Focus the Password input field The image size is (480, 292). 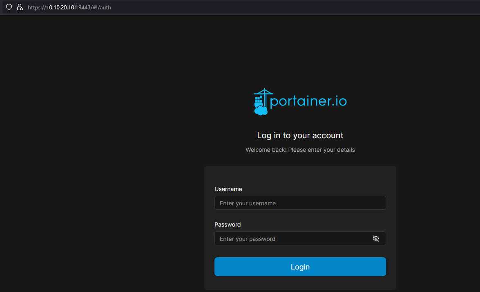300,238
